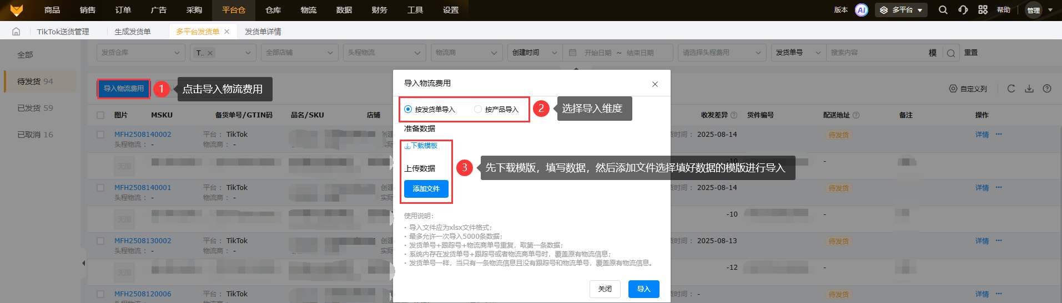
Task: Click the refresh icon in toolbar
Action: [1011, 89]
